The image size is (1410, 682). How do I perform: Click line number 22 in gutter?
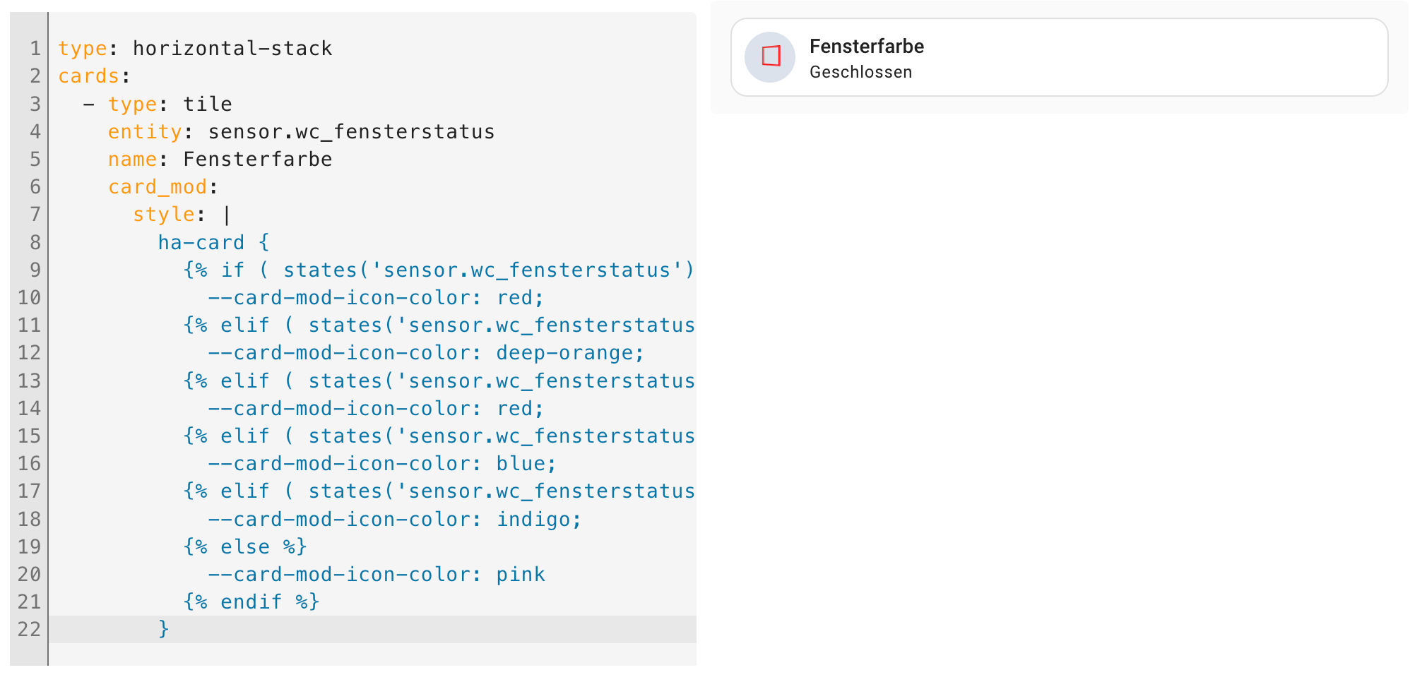click(29, 629)
